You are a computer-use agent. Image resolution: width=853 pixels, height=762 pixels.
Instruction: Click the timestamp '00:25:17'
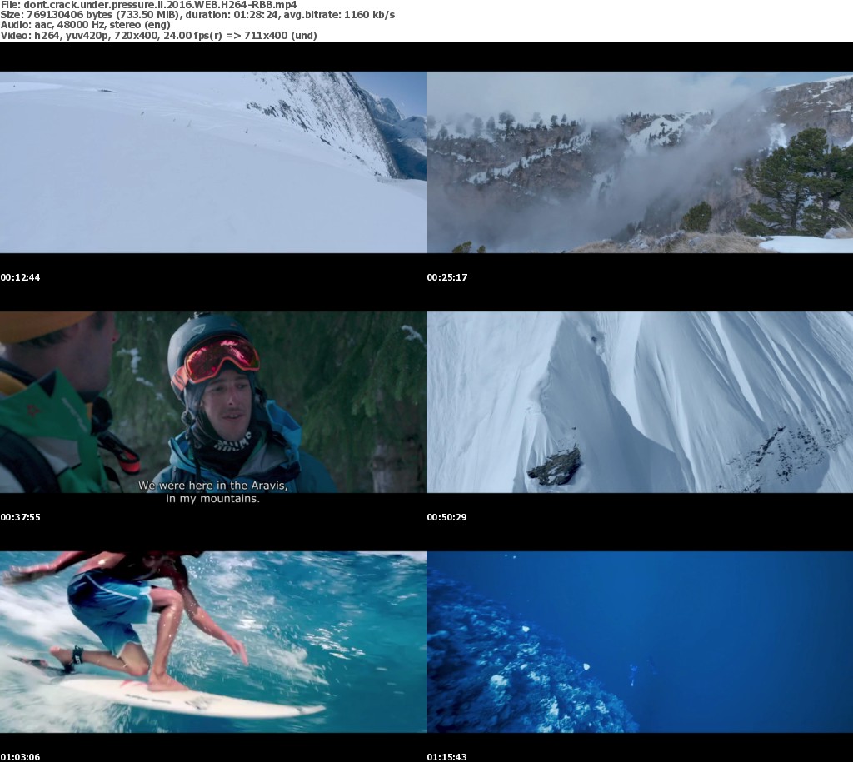click(447, 277)
